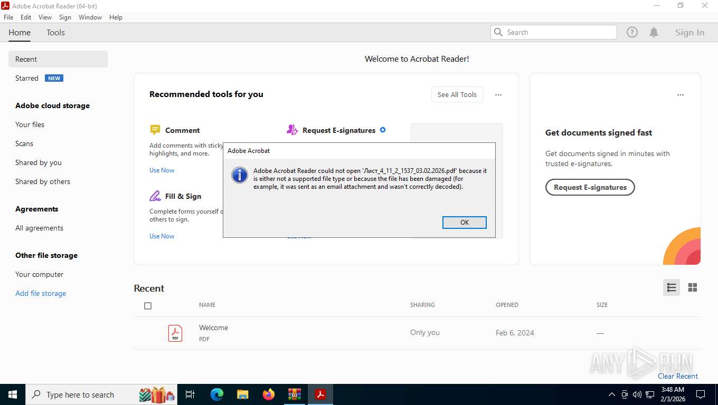This screenshot has width=718, height=405.
Task: Open the Help menu
Action: 116,17
